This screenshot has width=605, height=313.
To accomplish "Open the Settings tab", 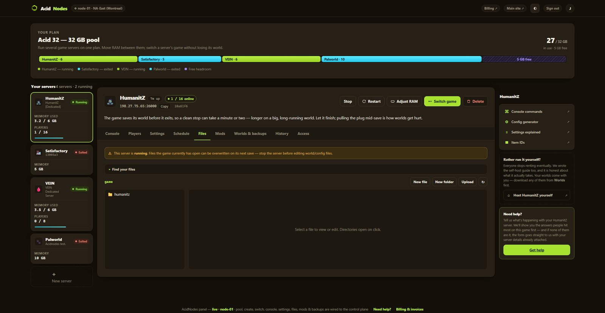I will [157, 134].
